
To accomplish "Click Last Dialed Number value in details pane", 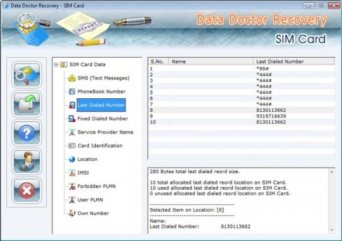I will (235, 227).
